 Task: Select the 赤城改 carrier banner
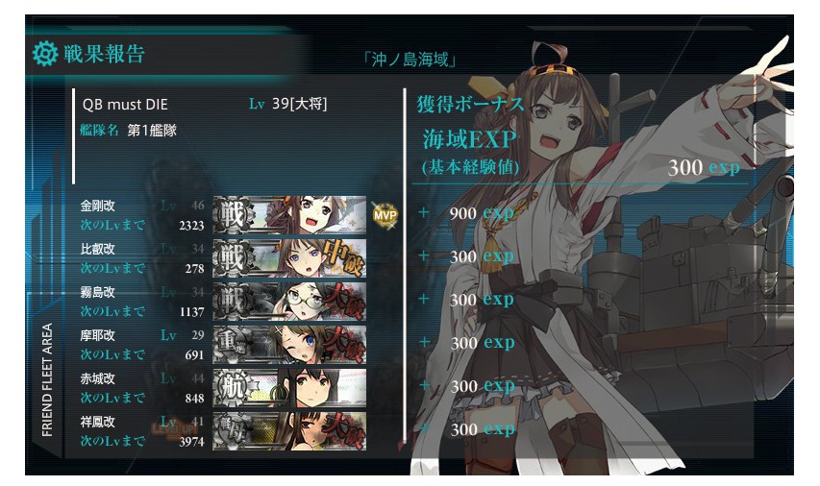point(289,388)
